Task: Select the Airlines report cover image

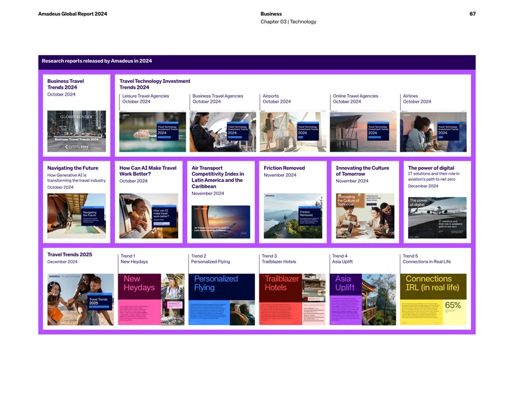Action: click(433, 132)
